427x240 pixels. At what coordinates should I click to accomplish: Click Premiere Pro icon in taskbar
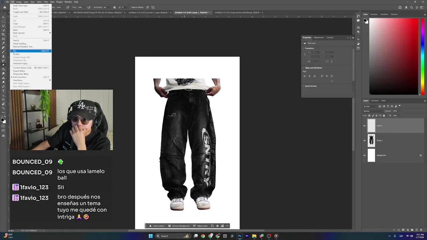pyautogui.click(x=247, y=236)
